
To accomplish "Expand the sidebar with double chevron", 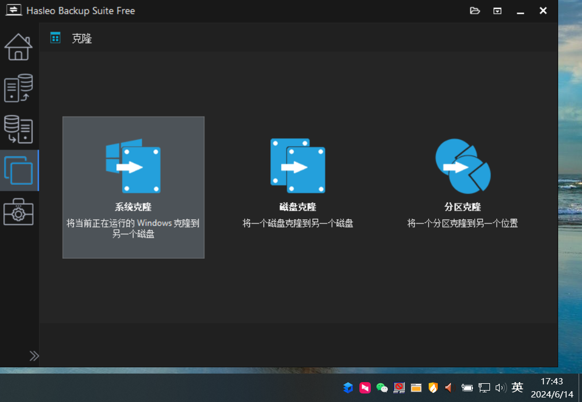I will tap(34, 356).
